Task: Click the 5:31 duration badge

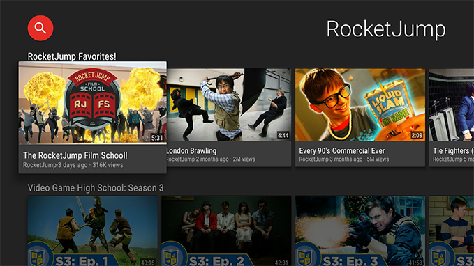Action: [x=157, y=138]
